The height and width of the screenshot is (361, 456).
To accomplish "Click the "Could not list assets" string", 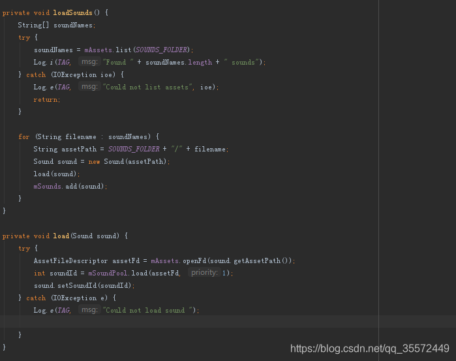I will click(x=148, y=87).
